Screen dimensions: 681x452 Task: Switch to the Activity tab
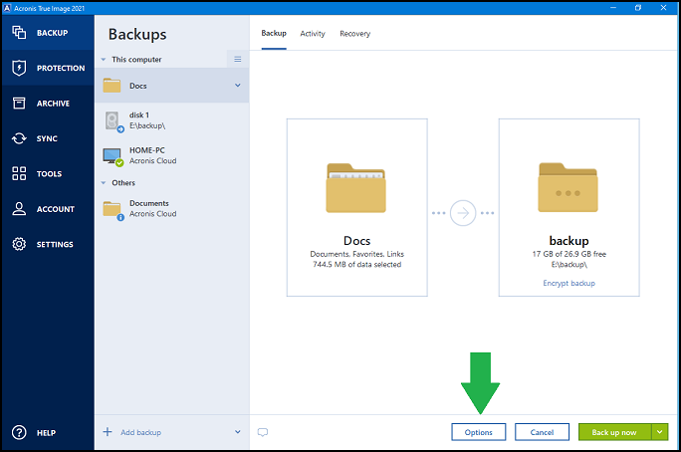[x=313, y=34]
